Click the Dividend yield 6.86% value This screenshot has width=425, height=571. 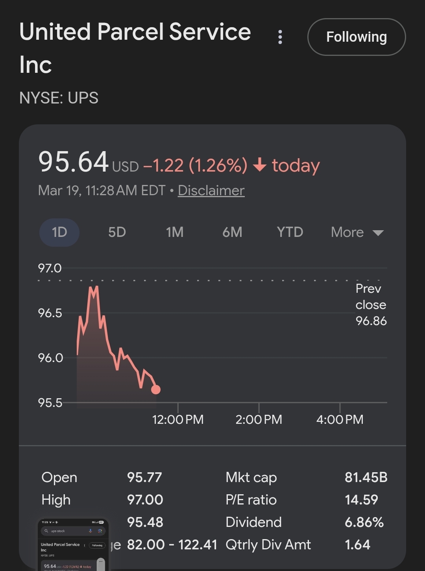coord(364,522)
